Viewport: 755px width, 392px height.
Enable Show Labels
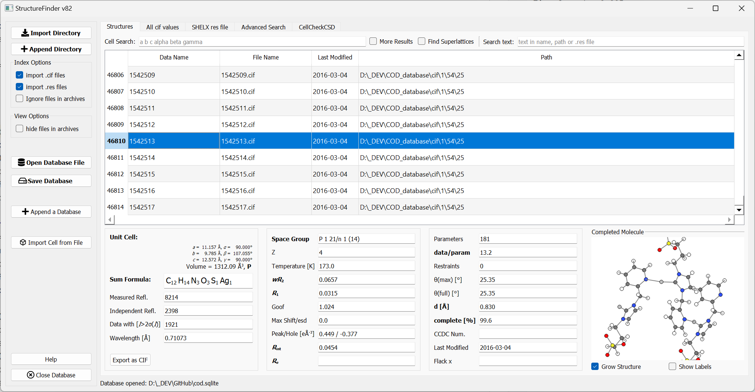click(672, 366)
